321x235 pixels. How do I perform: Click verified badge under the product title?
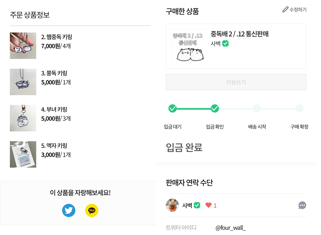[x=226, y=43]
